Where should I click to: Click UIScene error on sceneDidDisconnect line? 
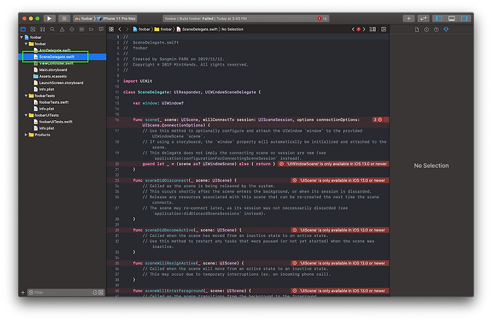click(x=340, y=180)
